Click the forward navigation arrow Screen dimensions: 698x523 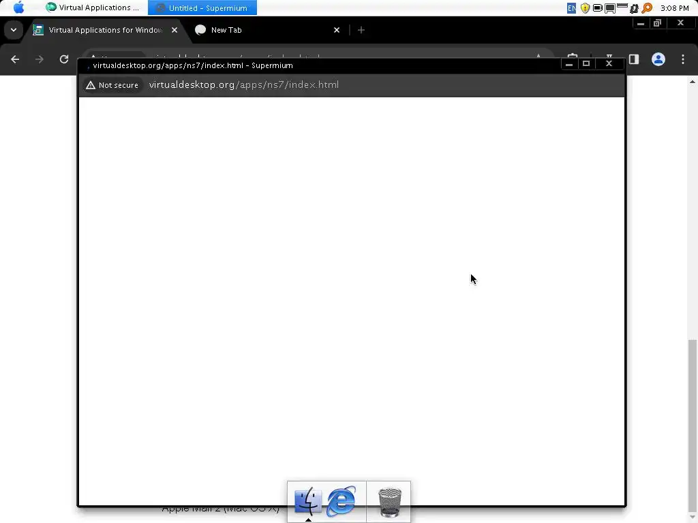39,59
